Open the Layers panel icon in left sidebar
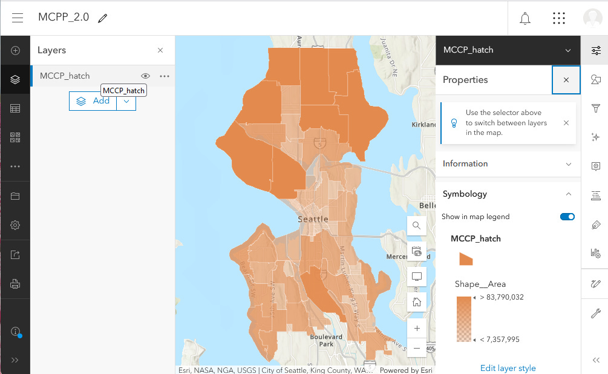 pos(15,79)
